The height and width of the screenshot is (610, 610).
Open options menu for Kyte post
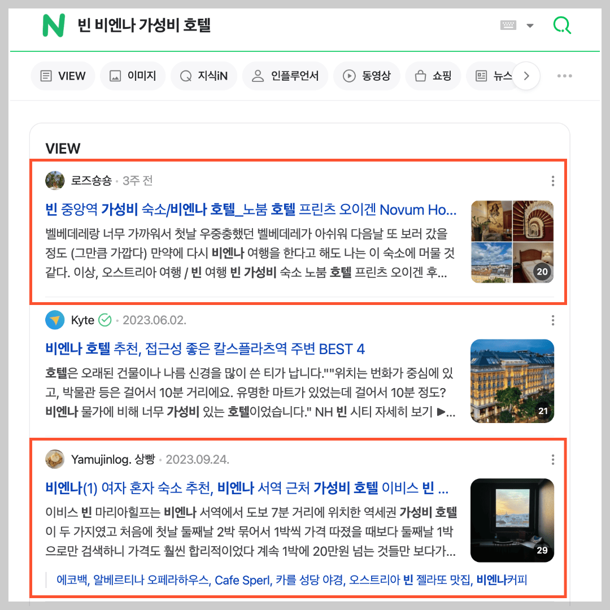[x=553, y=320]
